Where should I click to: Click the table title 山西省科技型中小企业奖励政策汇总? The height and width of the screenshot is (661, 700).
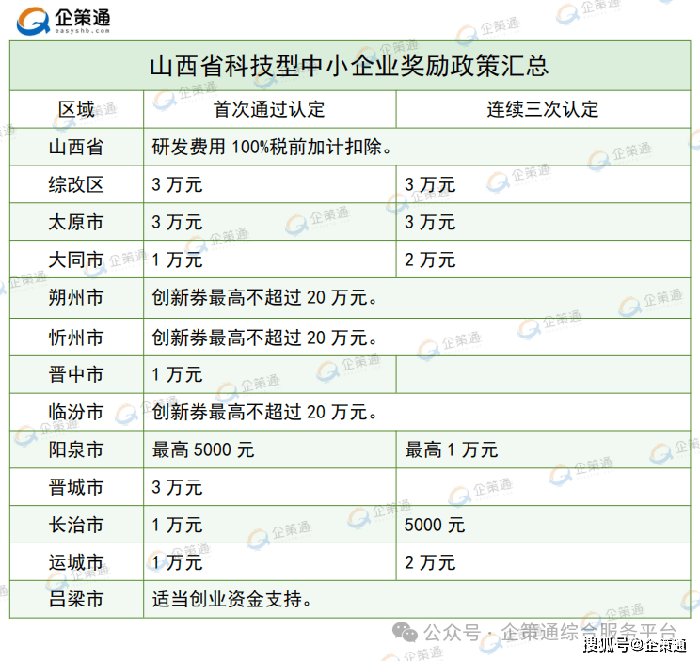(349, 67)
